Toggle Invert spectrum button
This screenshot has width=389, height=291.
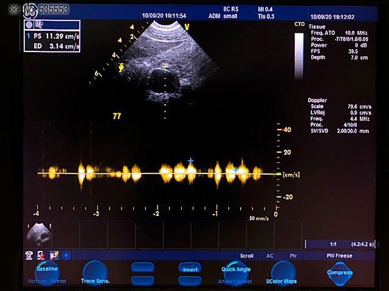(190, 269)
